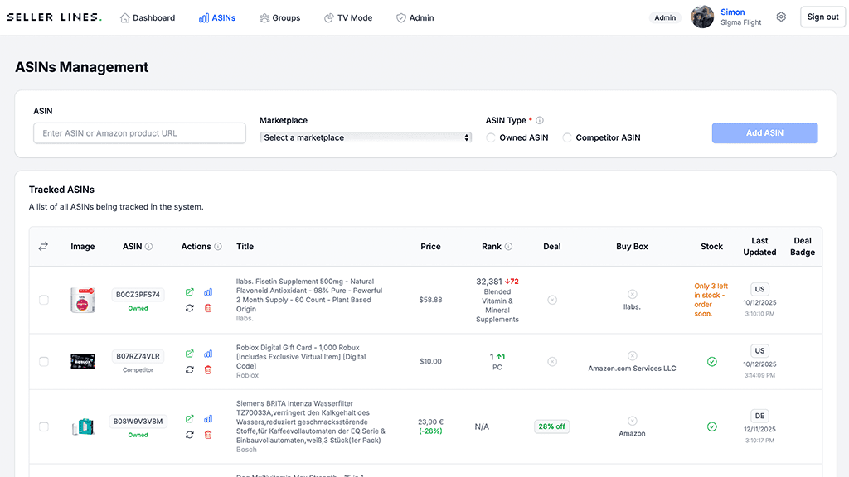Tick the checkbox for the Fisetin Supplement row
849x477 pixels.
(x=44, y=300)
